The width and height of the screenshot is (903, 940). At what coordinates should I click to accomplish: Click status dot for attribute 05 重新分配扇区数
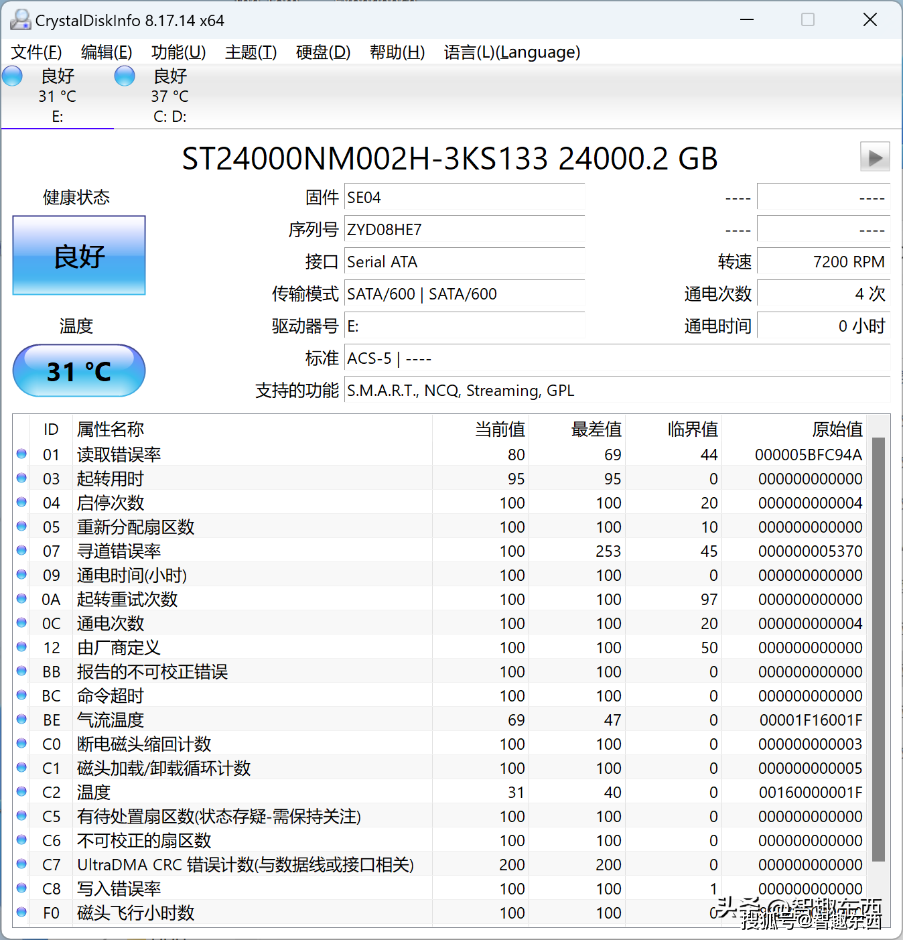(x=21, y=527)
